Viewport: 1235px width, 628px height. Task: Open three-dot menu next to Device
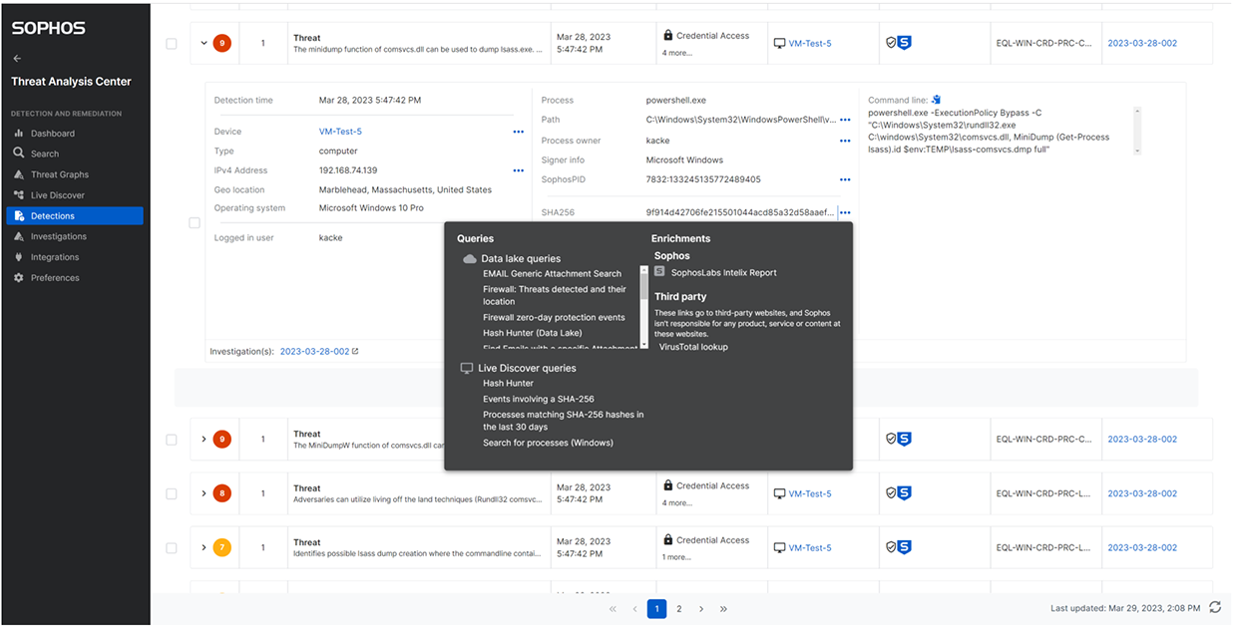click(x=519, y=132)
